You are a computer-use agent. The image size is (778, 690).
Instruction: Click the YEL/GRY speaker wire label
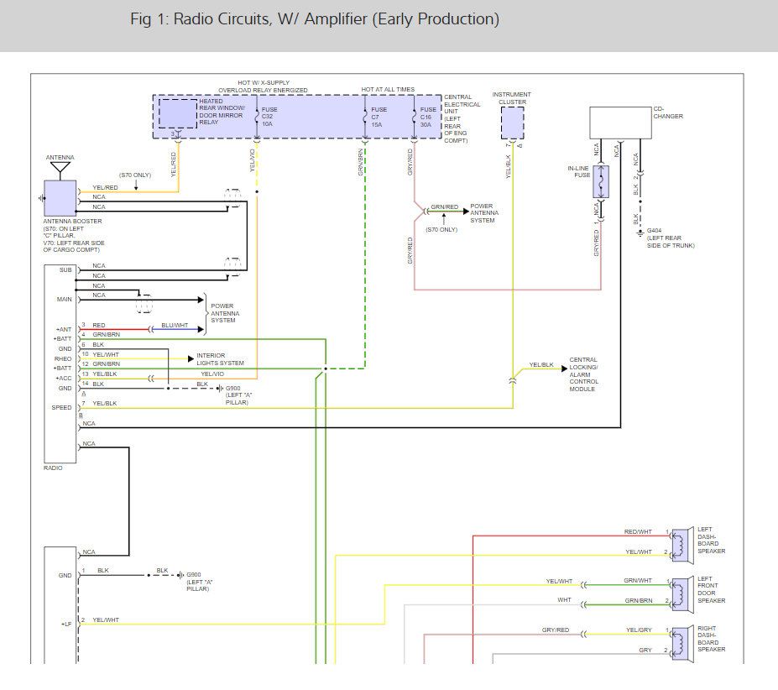click(x=639, y=630)
